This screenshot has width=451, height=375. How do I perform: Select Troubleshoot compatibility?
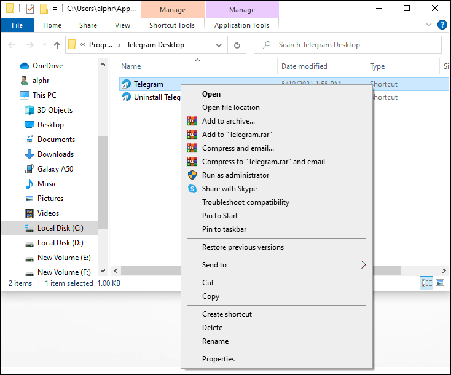tap(276, 202)
